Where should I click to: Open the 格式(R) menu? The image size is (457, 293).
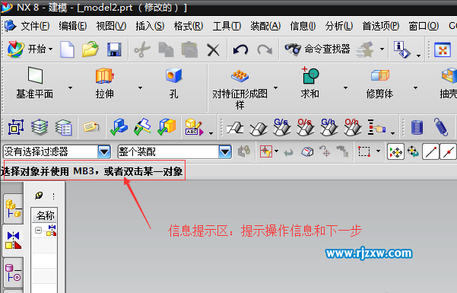tap(189, 27)
